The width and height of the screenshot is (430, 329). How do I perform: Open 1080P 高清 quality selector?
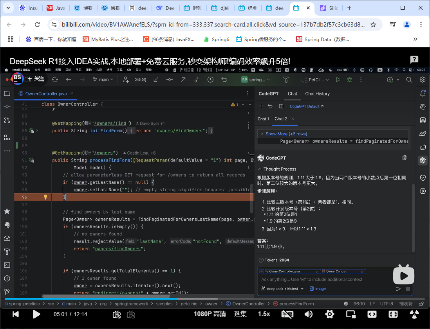point(210,314)
